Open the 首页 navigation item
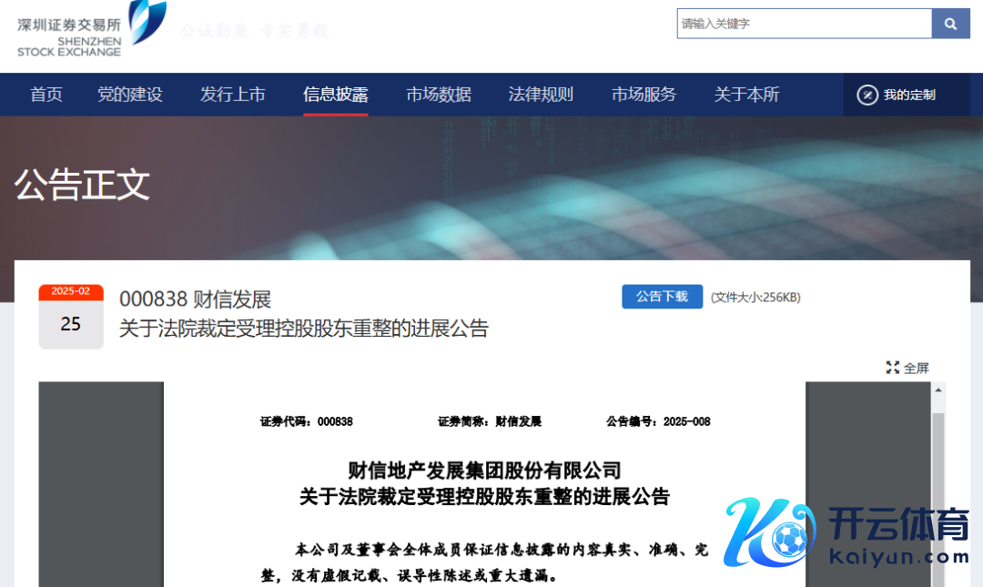 point(46,95)
